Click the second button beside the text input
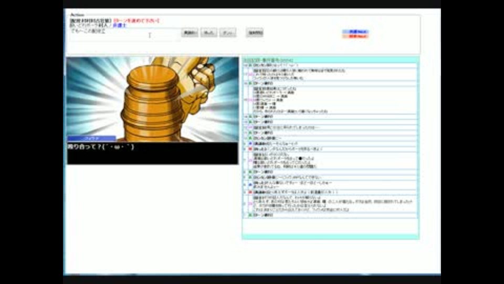The height and width of the screenshot is (284, 504). pos(209,33)
